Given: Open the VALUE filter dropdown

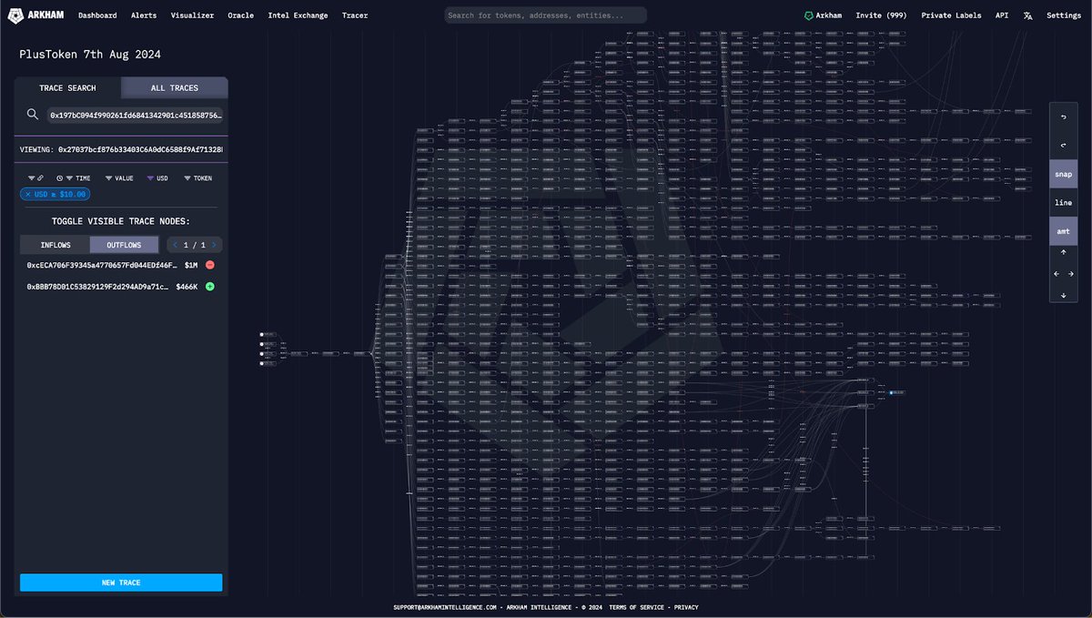Looking at the screenshot, I should point(120,178).
